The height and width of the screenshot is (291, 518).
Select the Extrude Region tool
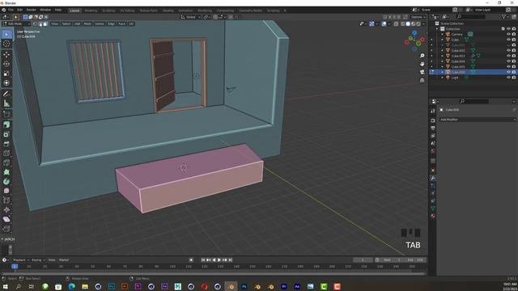[x=6, y=124]
